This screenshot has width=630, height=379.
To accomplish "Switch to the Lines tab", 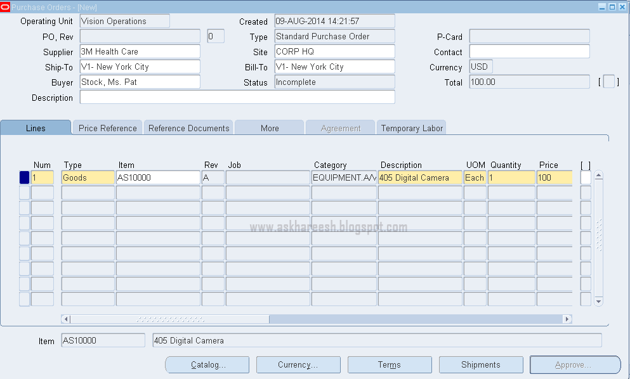I will coord(36,128).
